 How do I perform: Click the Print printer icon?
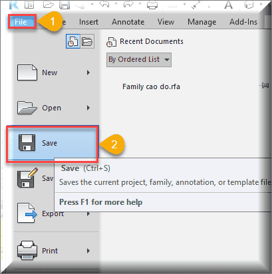27,251
